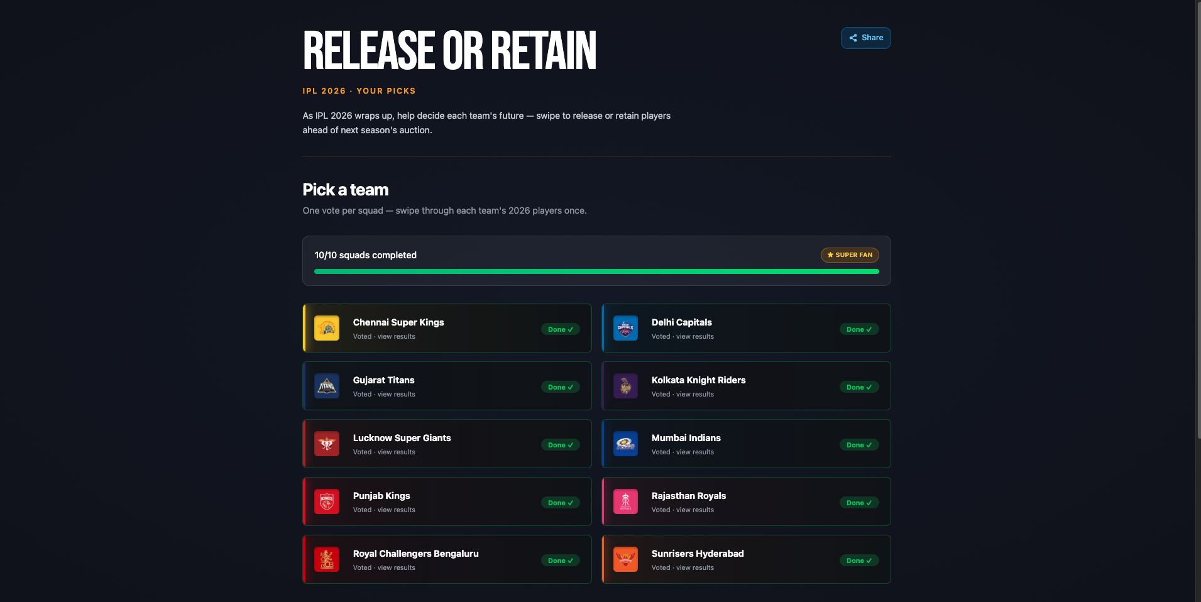The width and height of the screenshot is (1201, 602).
Task: View results under Royal Challengers Bengaluru
Action: 384,567
